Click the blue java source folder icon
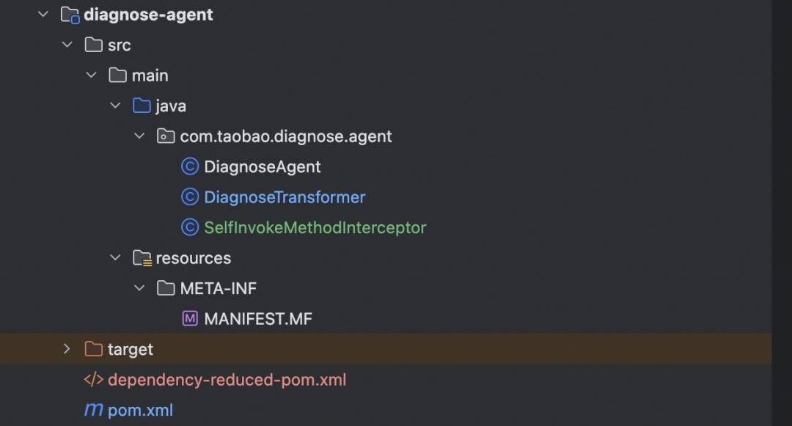Image resolution: width=792 pixels, height=426 pixels. point(142,106)
